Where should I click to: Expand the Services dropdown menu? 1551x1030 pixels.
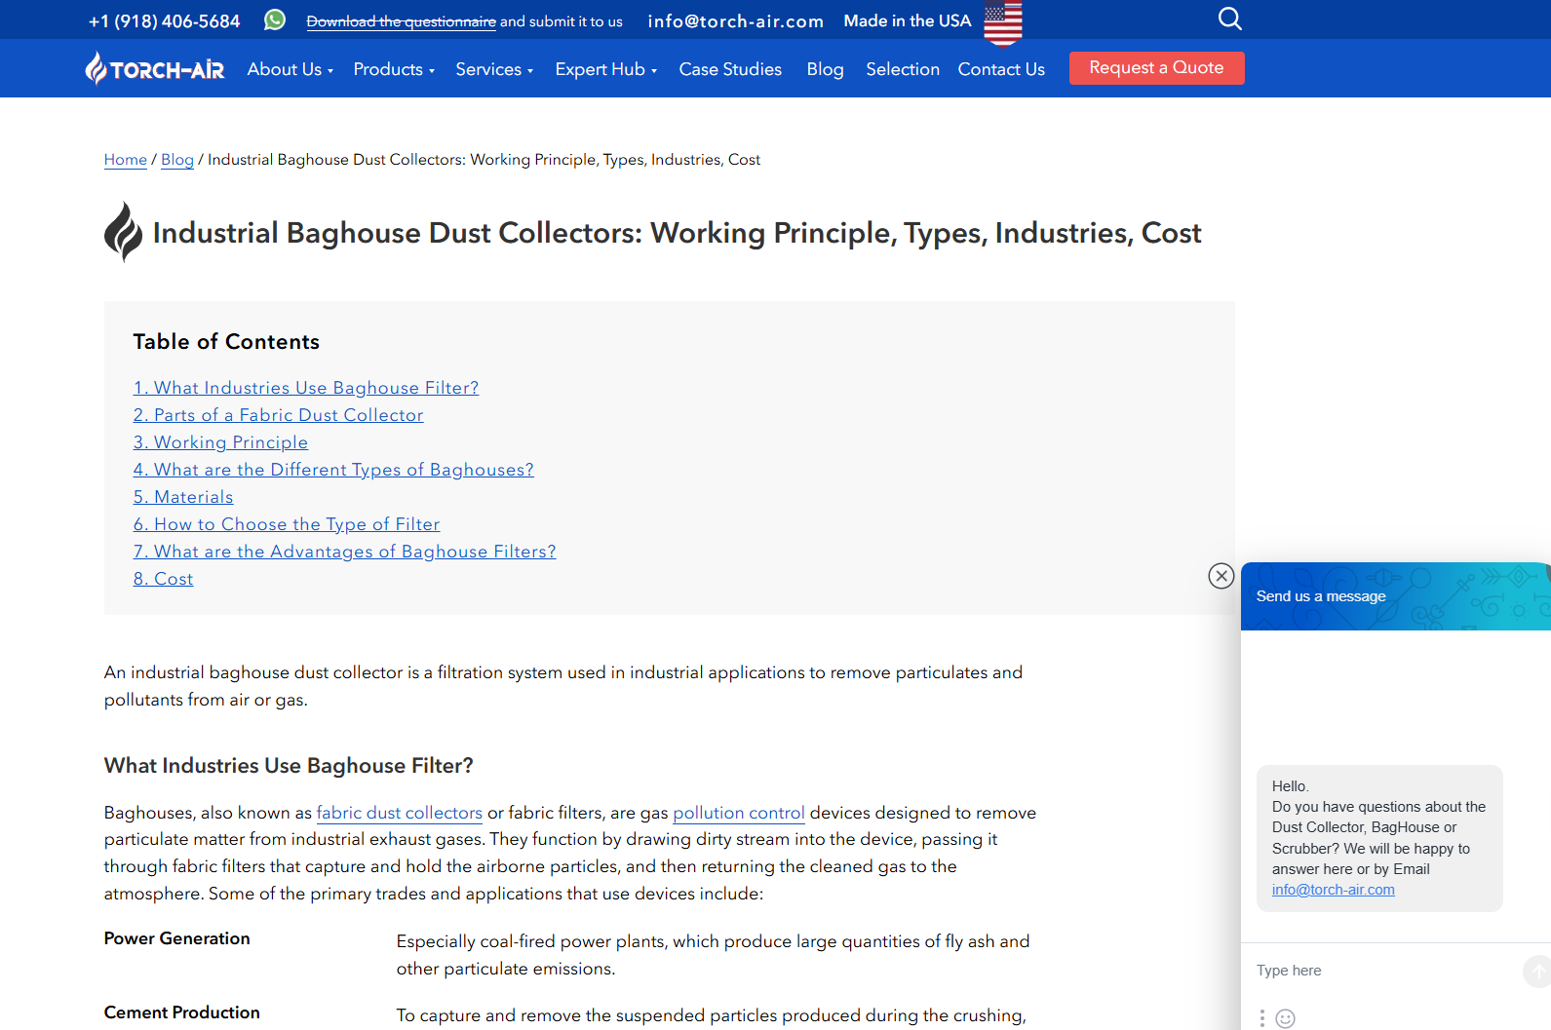493,69
